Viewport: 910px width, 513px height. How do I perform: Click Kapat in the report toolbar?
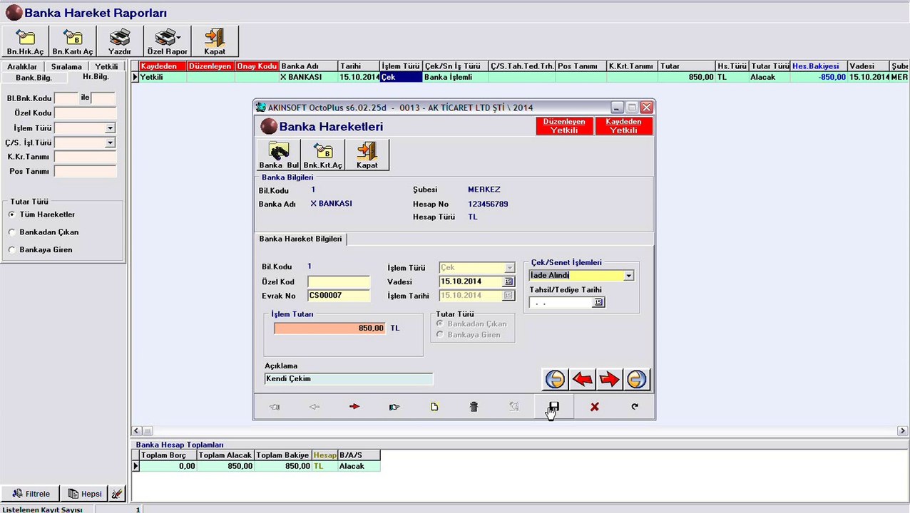215,42
